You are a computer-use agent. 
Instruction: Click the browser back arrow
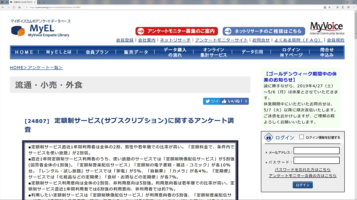pyautogui.click(x=3, y=7)
